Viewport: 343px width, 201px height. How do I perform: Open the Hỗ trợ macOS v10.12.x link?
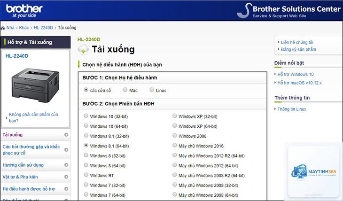click(x=300, y=83)
